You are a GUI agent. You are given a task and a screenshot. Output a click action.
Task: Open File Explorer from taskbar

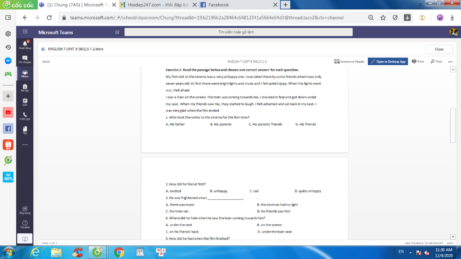click(x=56, y=252)
